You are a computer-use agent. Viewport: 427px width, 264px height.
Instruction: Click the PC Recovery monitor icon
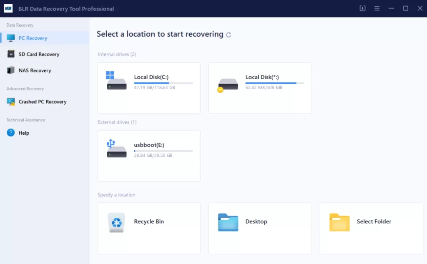pyautogui.click(x=11, y=38)
